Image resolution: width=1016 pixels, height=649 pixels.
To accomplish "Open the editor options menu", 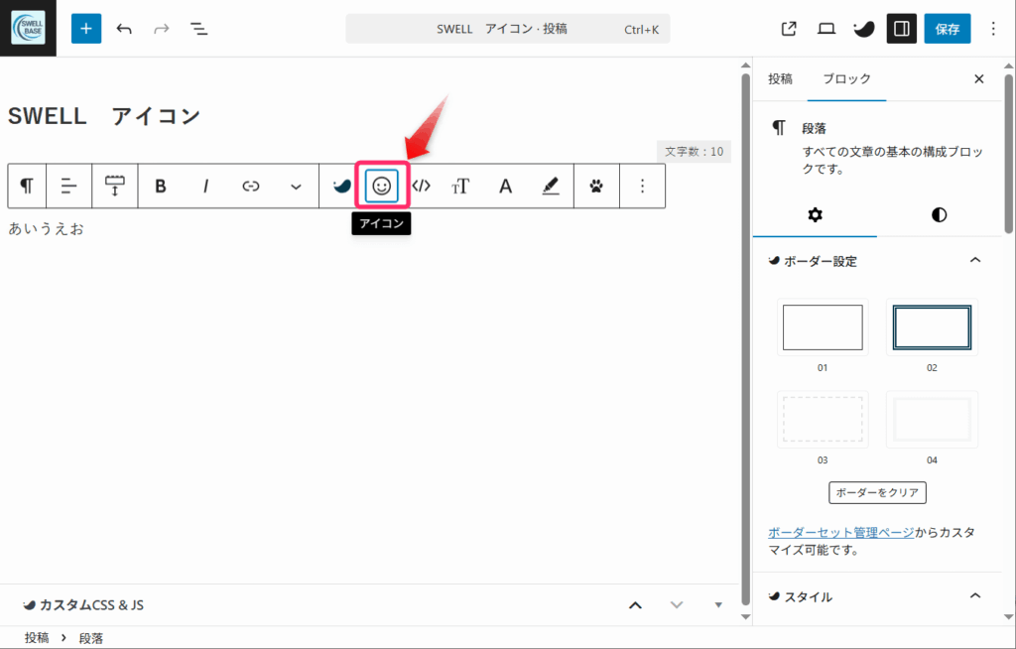I will point(993,29).
